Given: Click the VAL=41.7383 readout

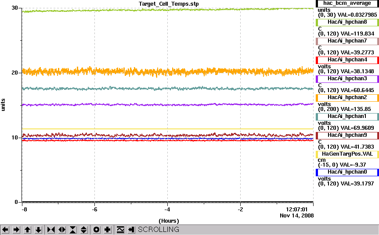Looking at the screenshot, I should (x=357, y=147).
